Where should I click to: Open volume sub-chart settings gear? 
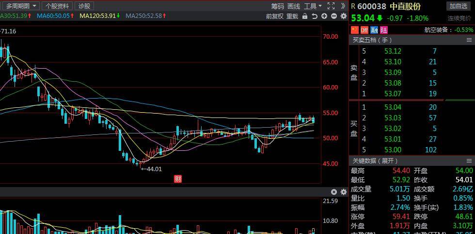344,192
